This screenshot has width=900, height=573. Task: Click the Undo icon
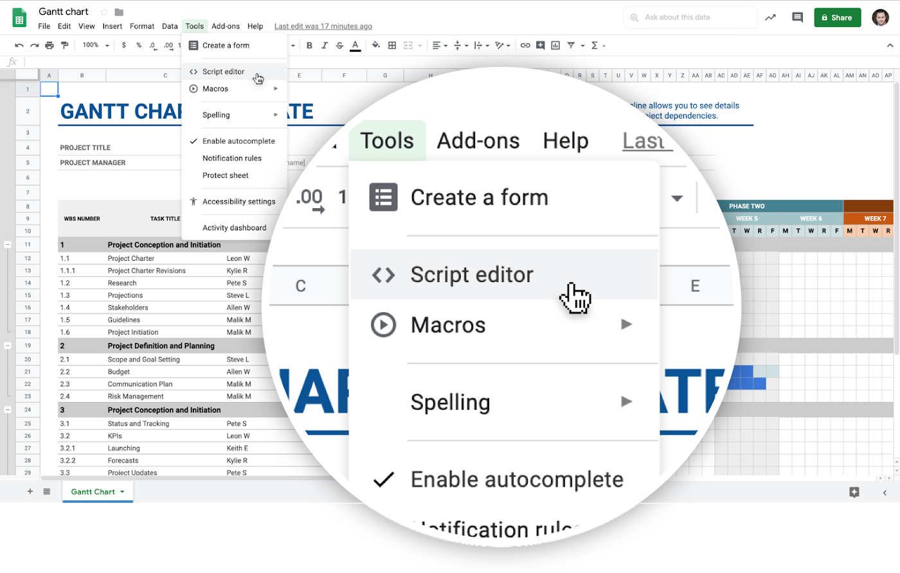click(x=19, y=45)
